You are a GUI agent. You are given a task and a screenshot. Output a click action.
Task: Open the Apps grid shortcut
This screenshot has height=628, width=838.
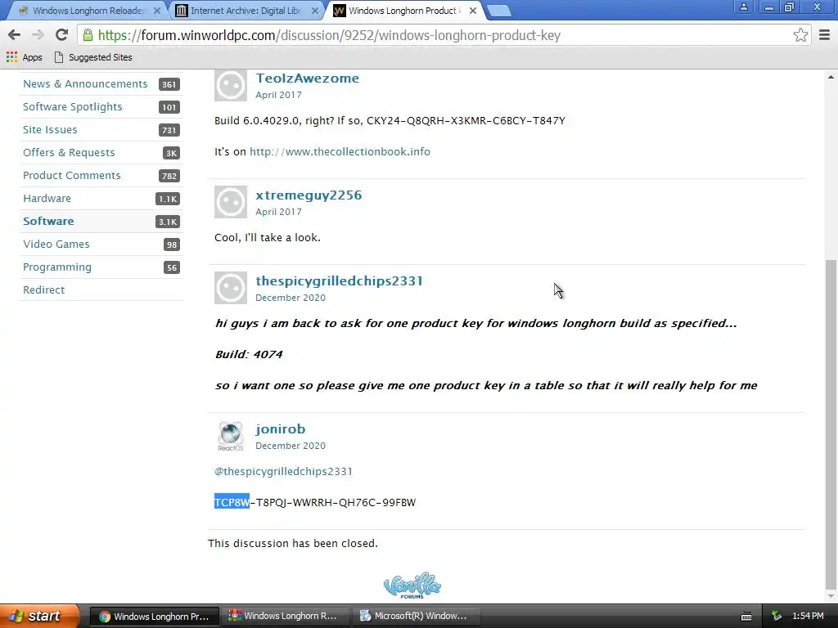point(24,57)
